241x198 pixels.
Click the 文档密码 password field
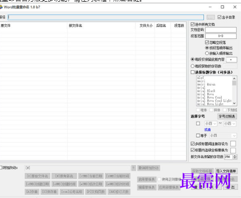tap(221, 30)
